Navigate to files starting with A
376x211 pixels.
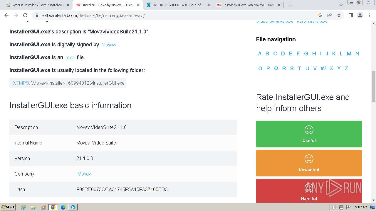[260, 54]
